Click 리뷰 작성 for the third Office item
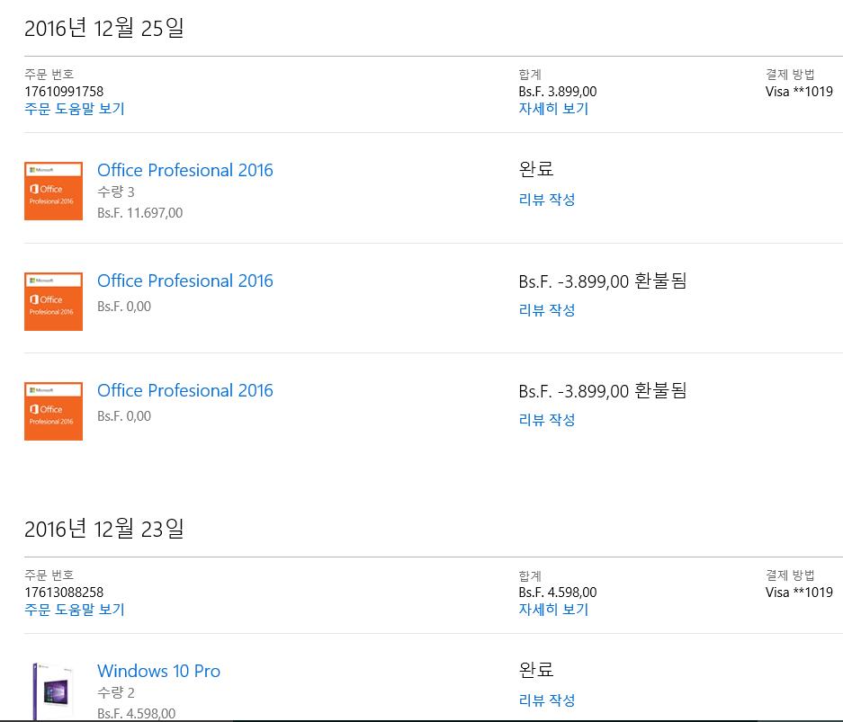843x722 pixels. click(547, 420)
